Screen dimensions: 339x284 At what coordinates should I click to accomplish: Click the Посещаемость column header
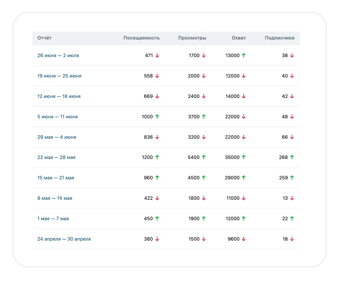142,38
